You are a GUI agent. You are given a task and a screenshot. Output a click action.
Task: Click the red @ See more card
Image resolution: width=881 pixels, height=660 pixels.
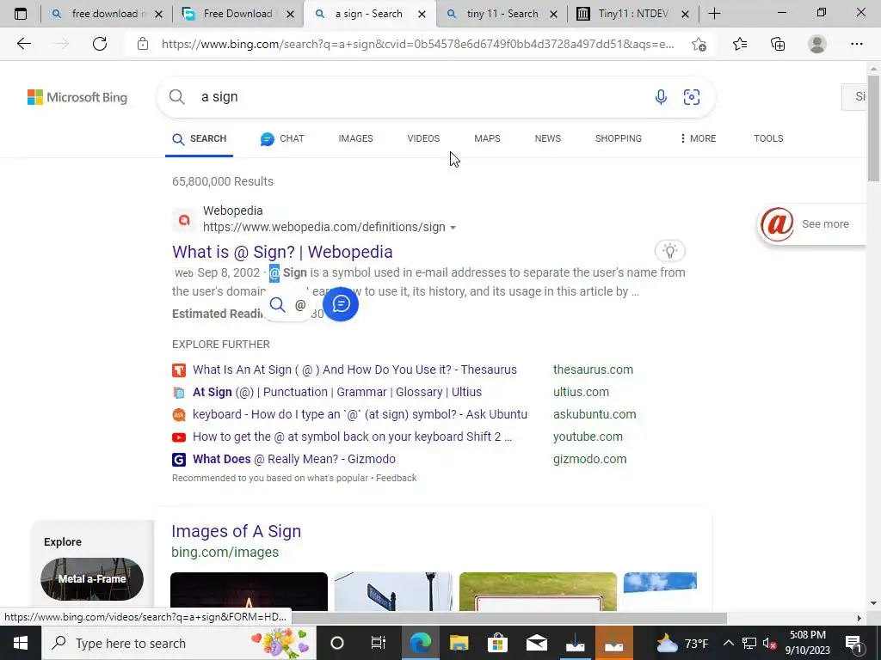[812, 224]
